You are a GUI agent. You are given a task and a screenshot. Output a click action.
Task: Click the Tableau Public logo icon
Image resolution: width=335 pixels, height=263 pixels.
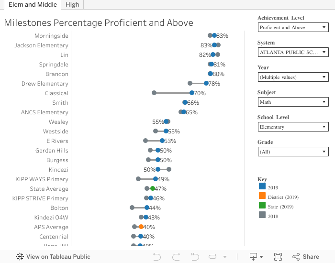click(20, 257)
